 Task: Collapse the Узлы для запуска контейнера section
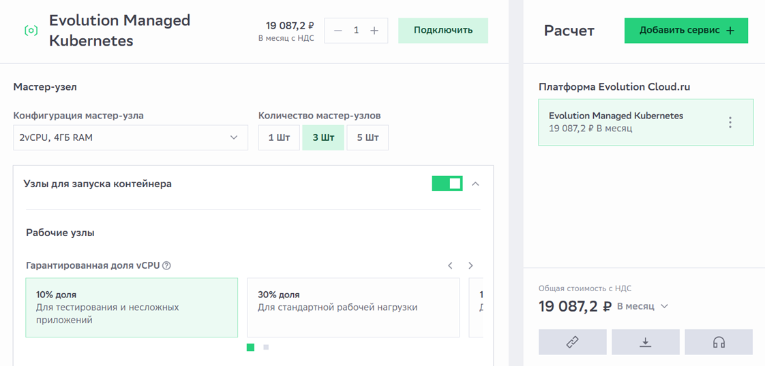pyautogui.click(x=476, y=184)
